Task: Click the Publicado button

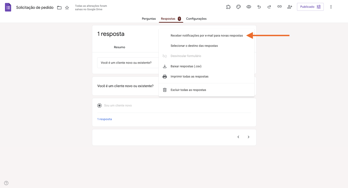Action: pyautogui.click(x=307, y=7)
